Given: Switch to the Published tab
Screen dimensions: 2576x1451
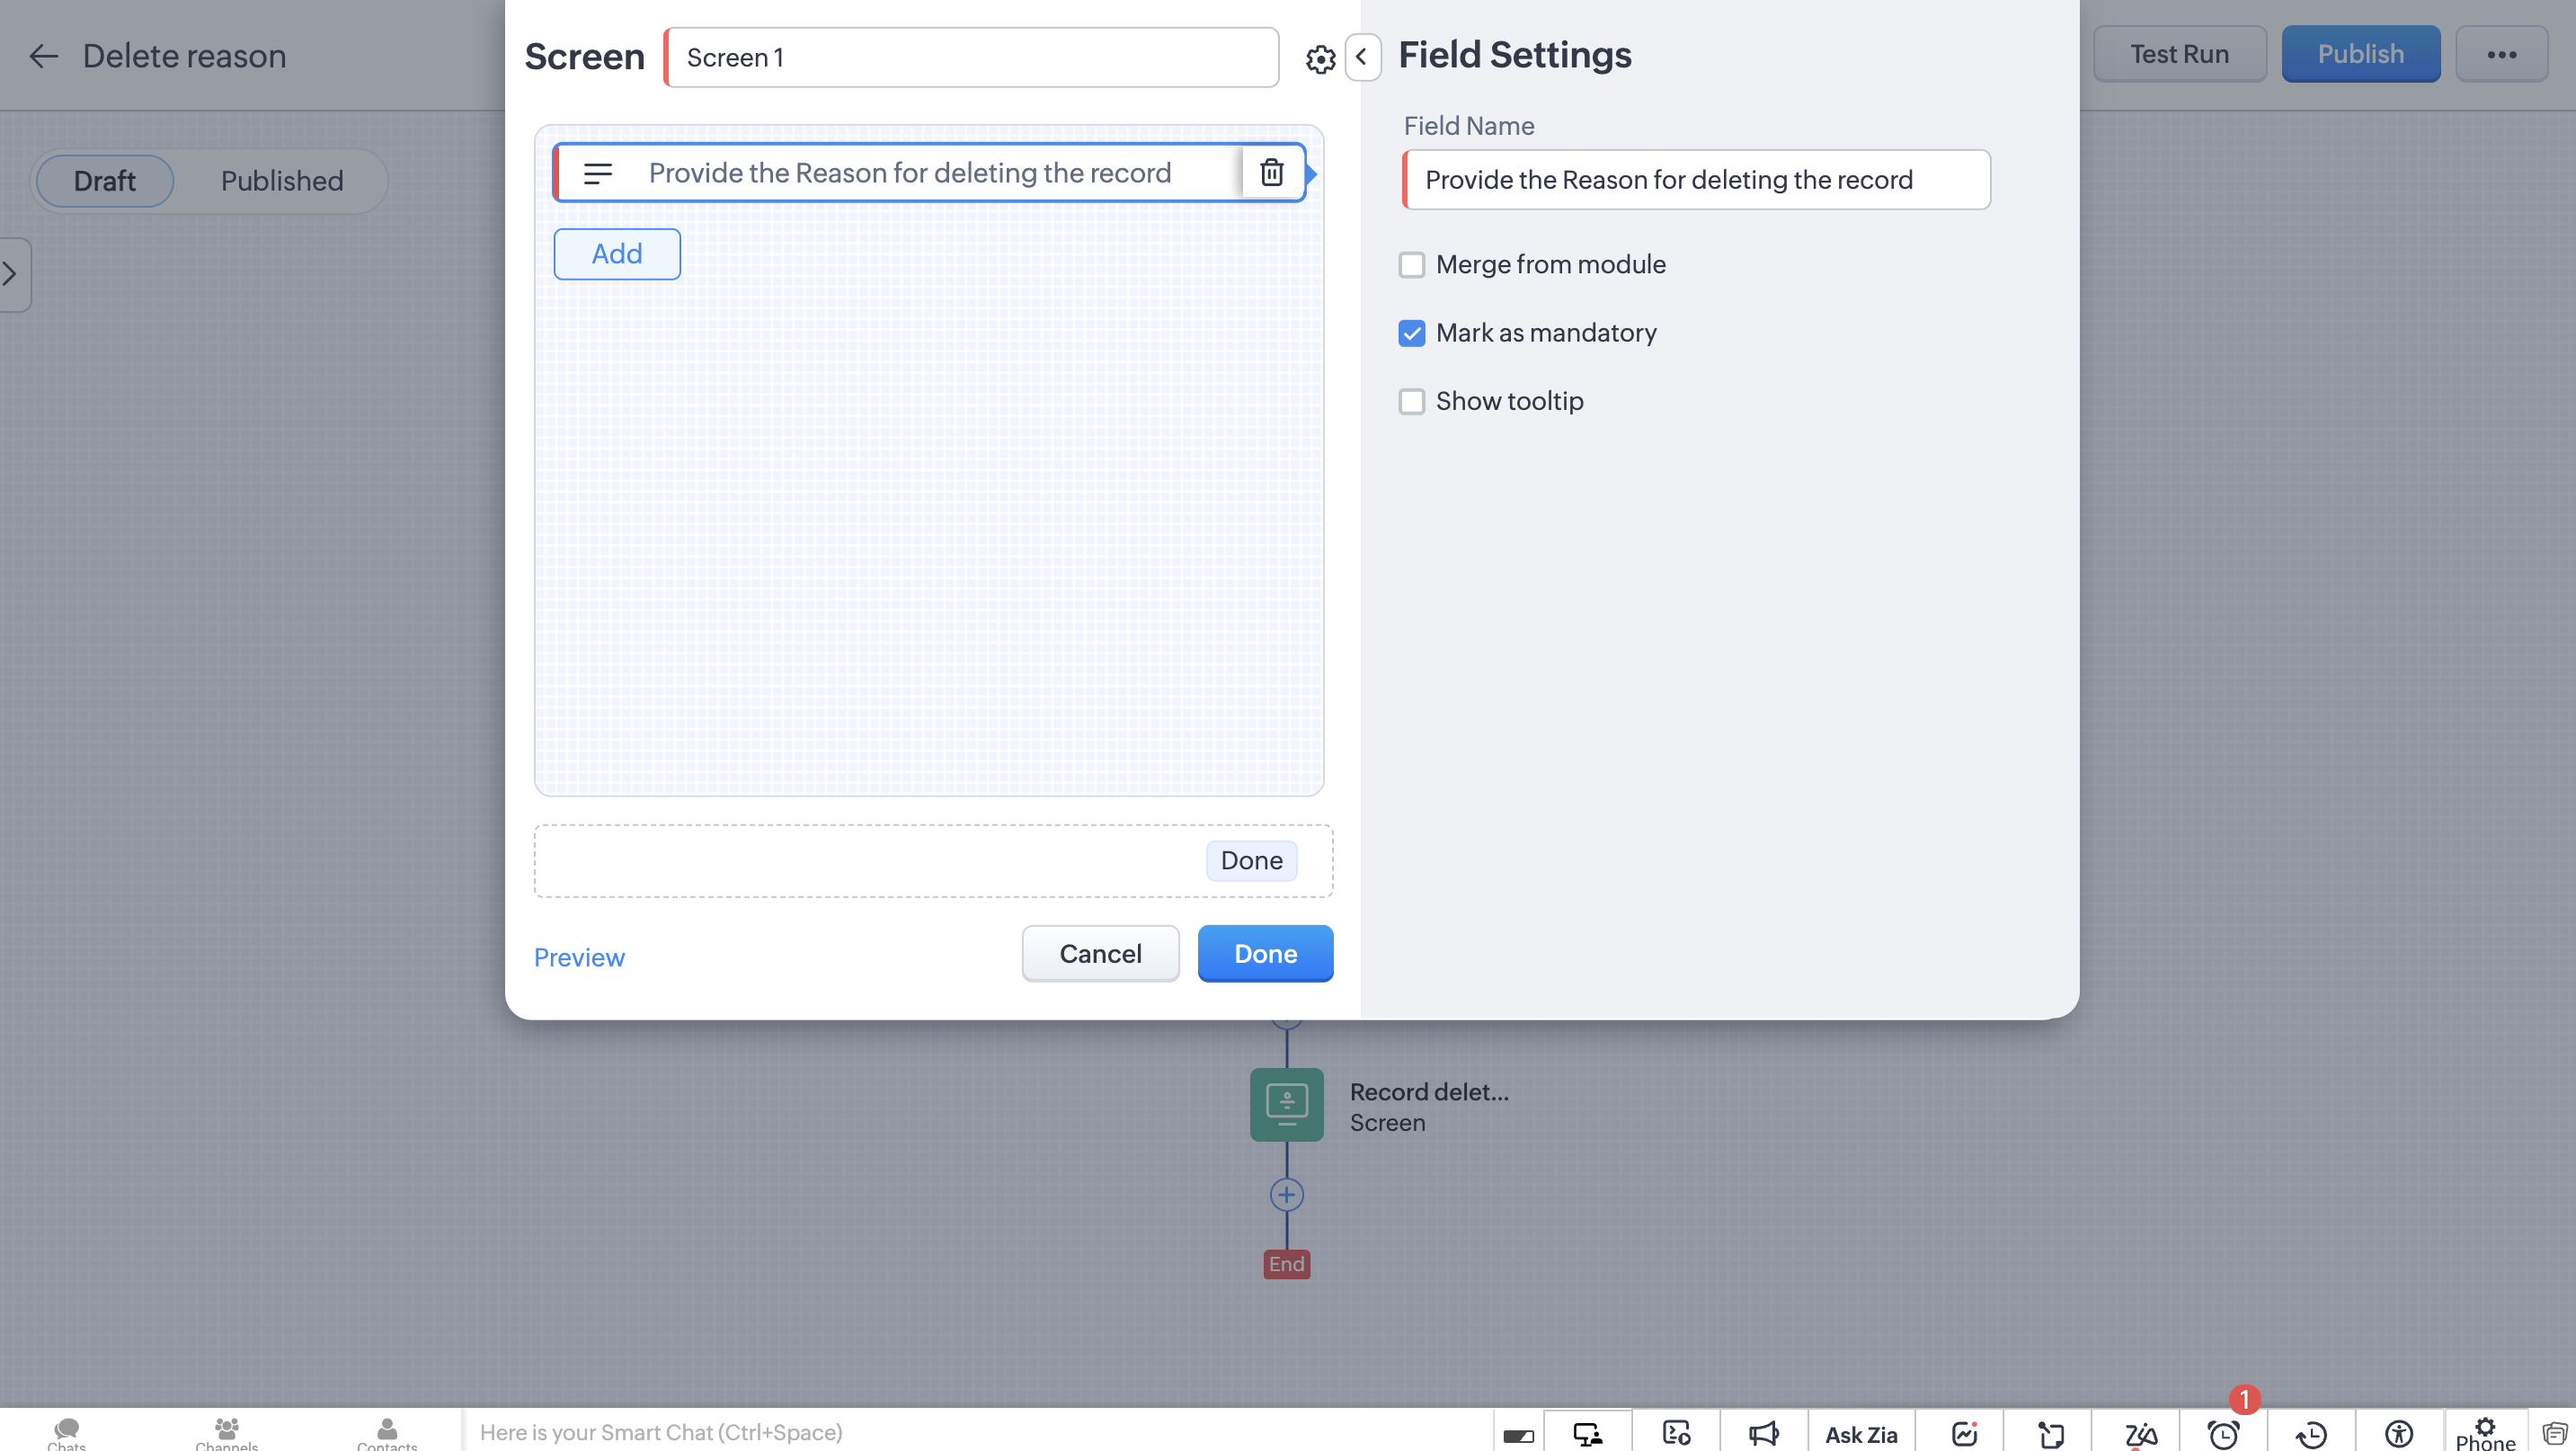Looking at the screenshot, I should coord(281,181).
